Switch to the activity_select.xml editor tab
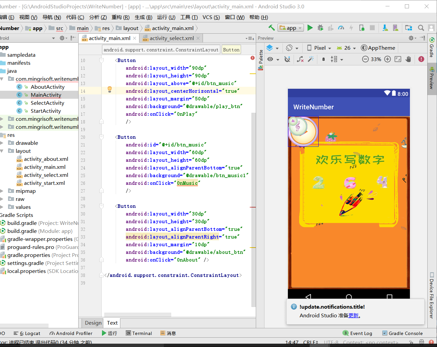Image resolution: width=437 pixels, height=347 pixels. (x=172, y=38)
